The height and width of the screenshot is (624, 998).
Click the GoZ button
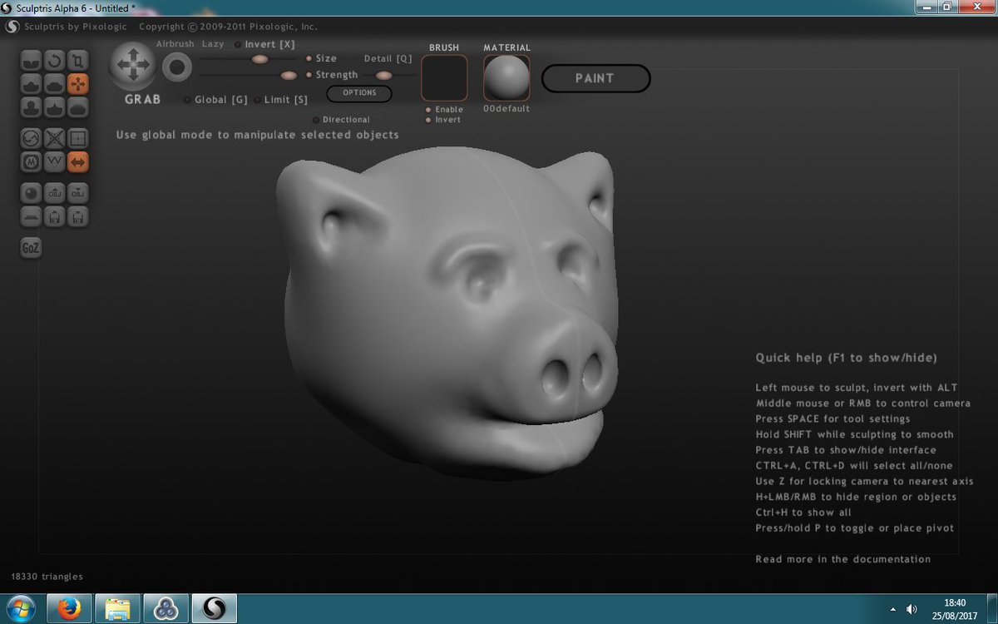(32, 247)
